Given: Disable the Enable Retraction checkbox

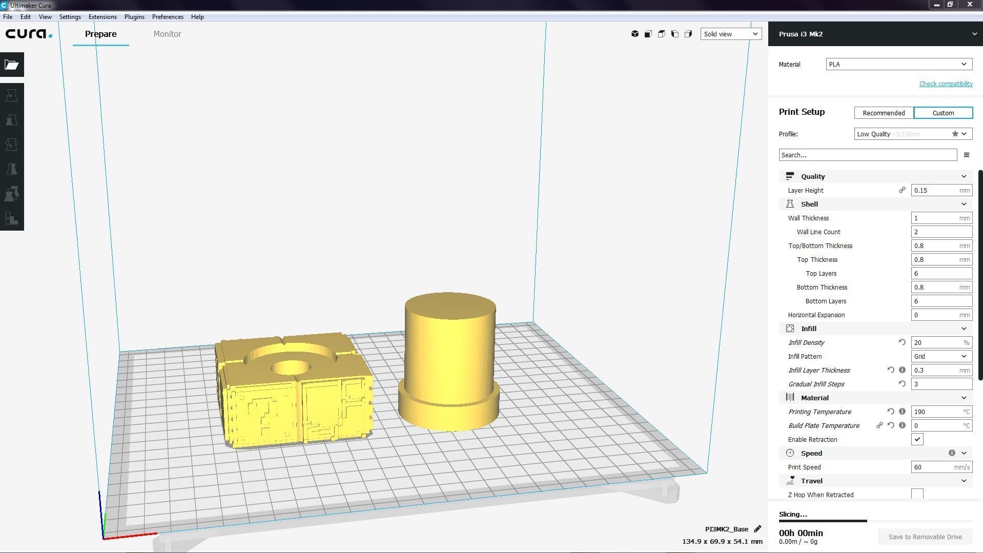Looking at the screenshot, I should [x=917, y=439].
